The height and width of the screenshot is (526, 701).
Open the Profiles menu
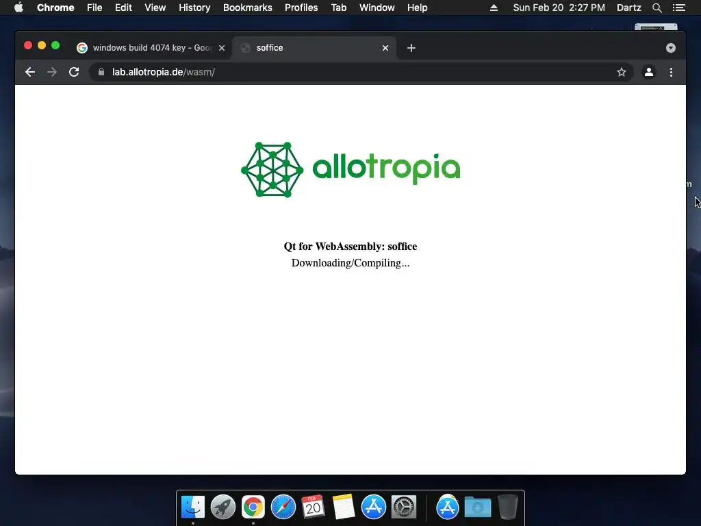[x=301, y=8]
